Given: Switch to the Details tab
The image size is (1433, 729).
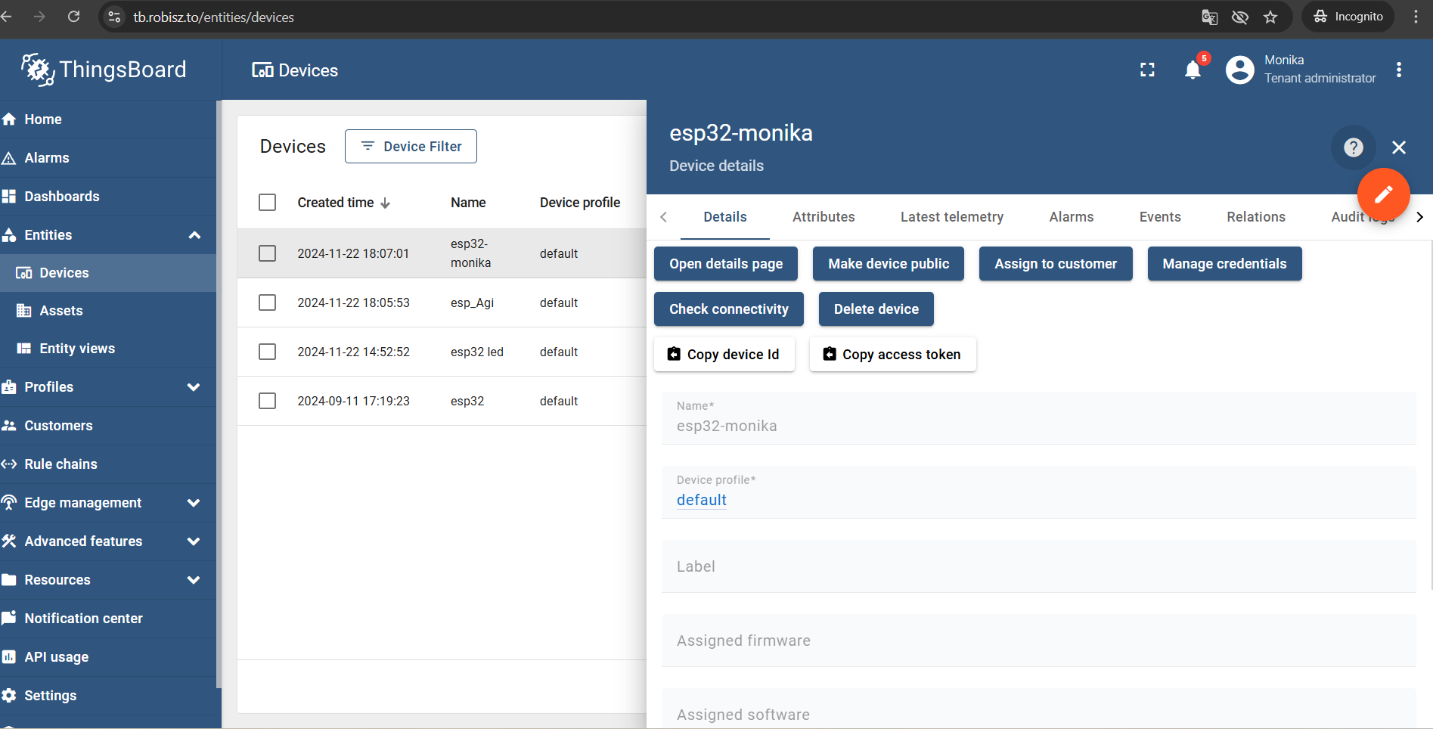Looking at the screenshot, I should (725, 217).
